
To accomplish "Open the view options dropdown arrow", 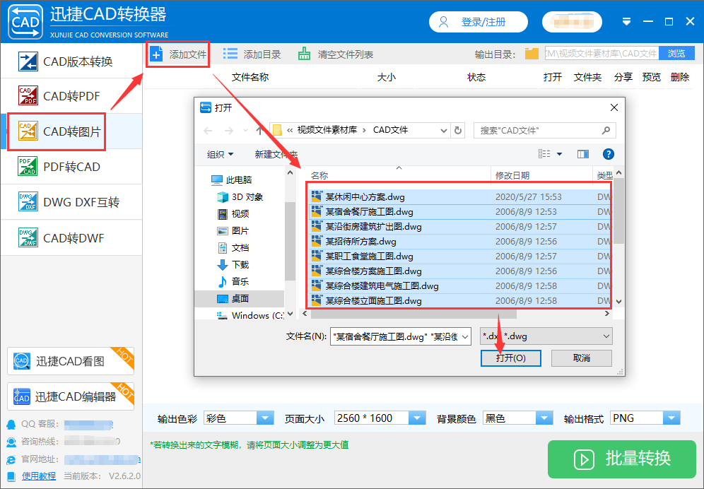I will tap(559, 154).
